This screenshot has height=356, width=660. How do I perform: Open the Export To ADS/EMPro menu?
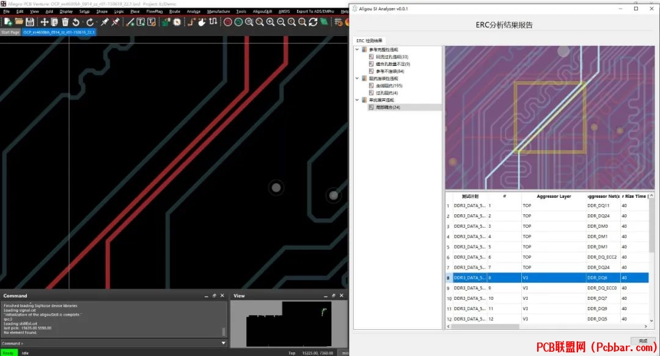point(315,12)
